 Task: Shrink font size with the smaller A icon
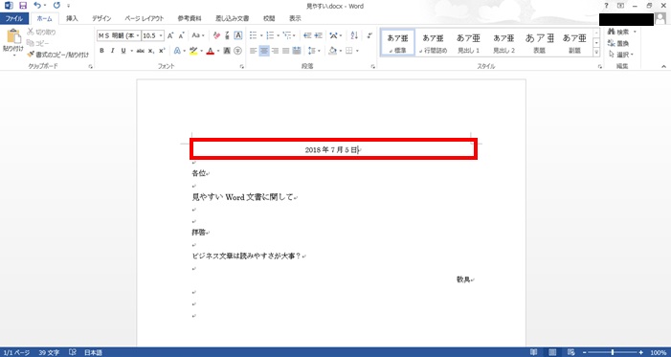pyautogui.click(x=181, y=35)
